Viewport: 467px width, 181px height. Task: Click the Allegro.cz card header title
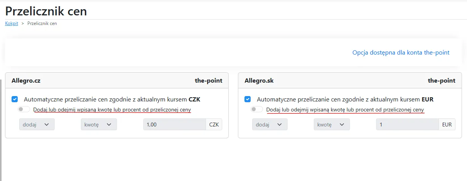pos(26,81)
